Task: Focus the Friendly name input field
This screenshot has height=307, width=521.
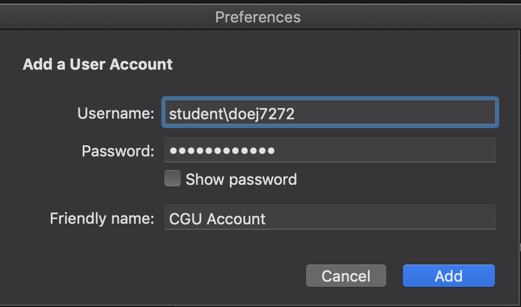Action: [330, 217]
